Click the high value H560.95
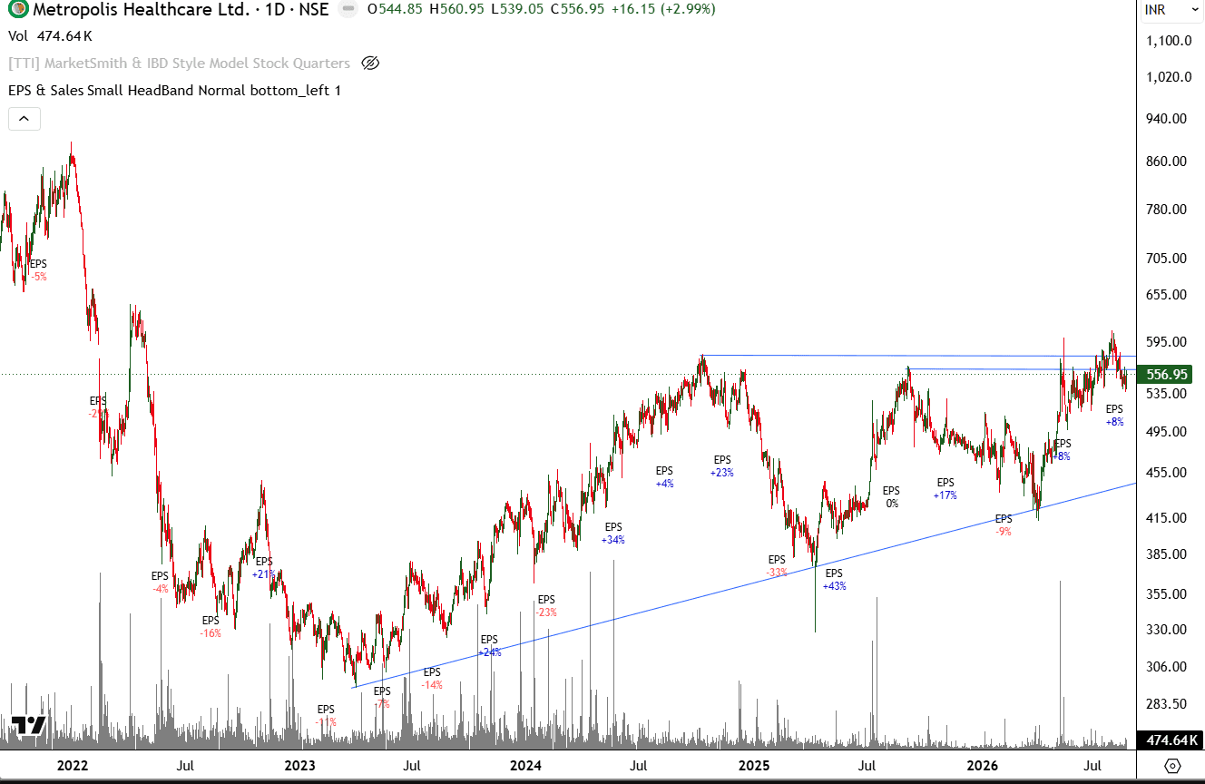Image resolution: width=1205 pixels, height=784 pixels. 457,10
